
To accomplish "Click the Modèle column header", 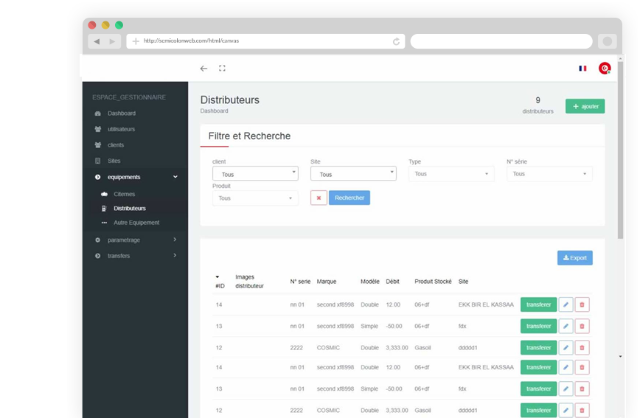I will (x=370, y=282).
